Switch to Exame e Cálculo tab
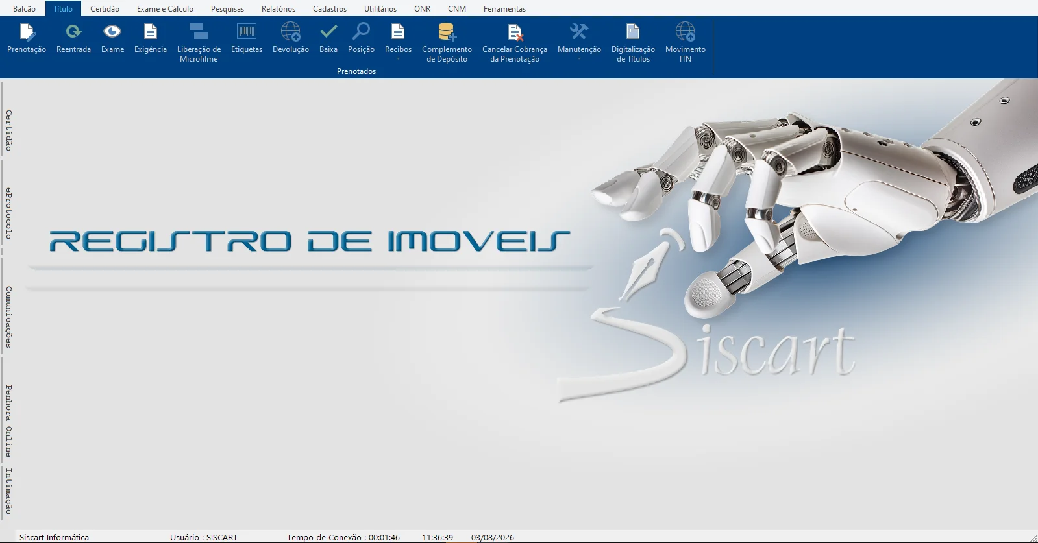 coord(165,9)
